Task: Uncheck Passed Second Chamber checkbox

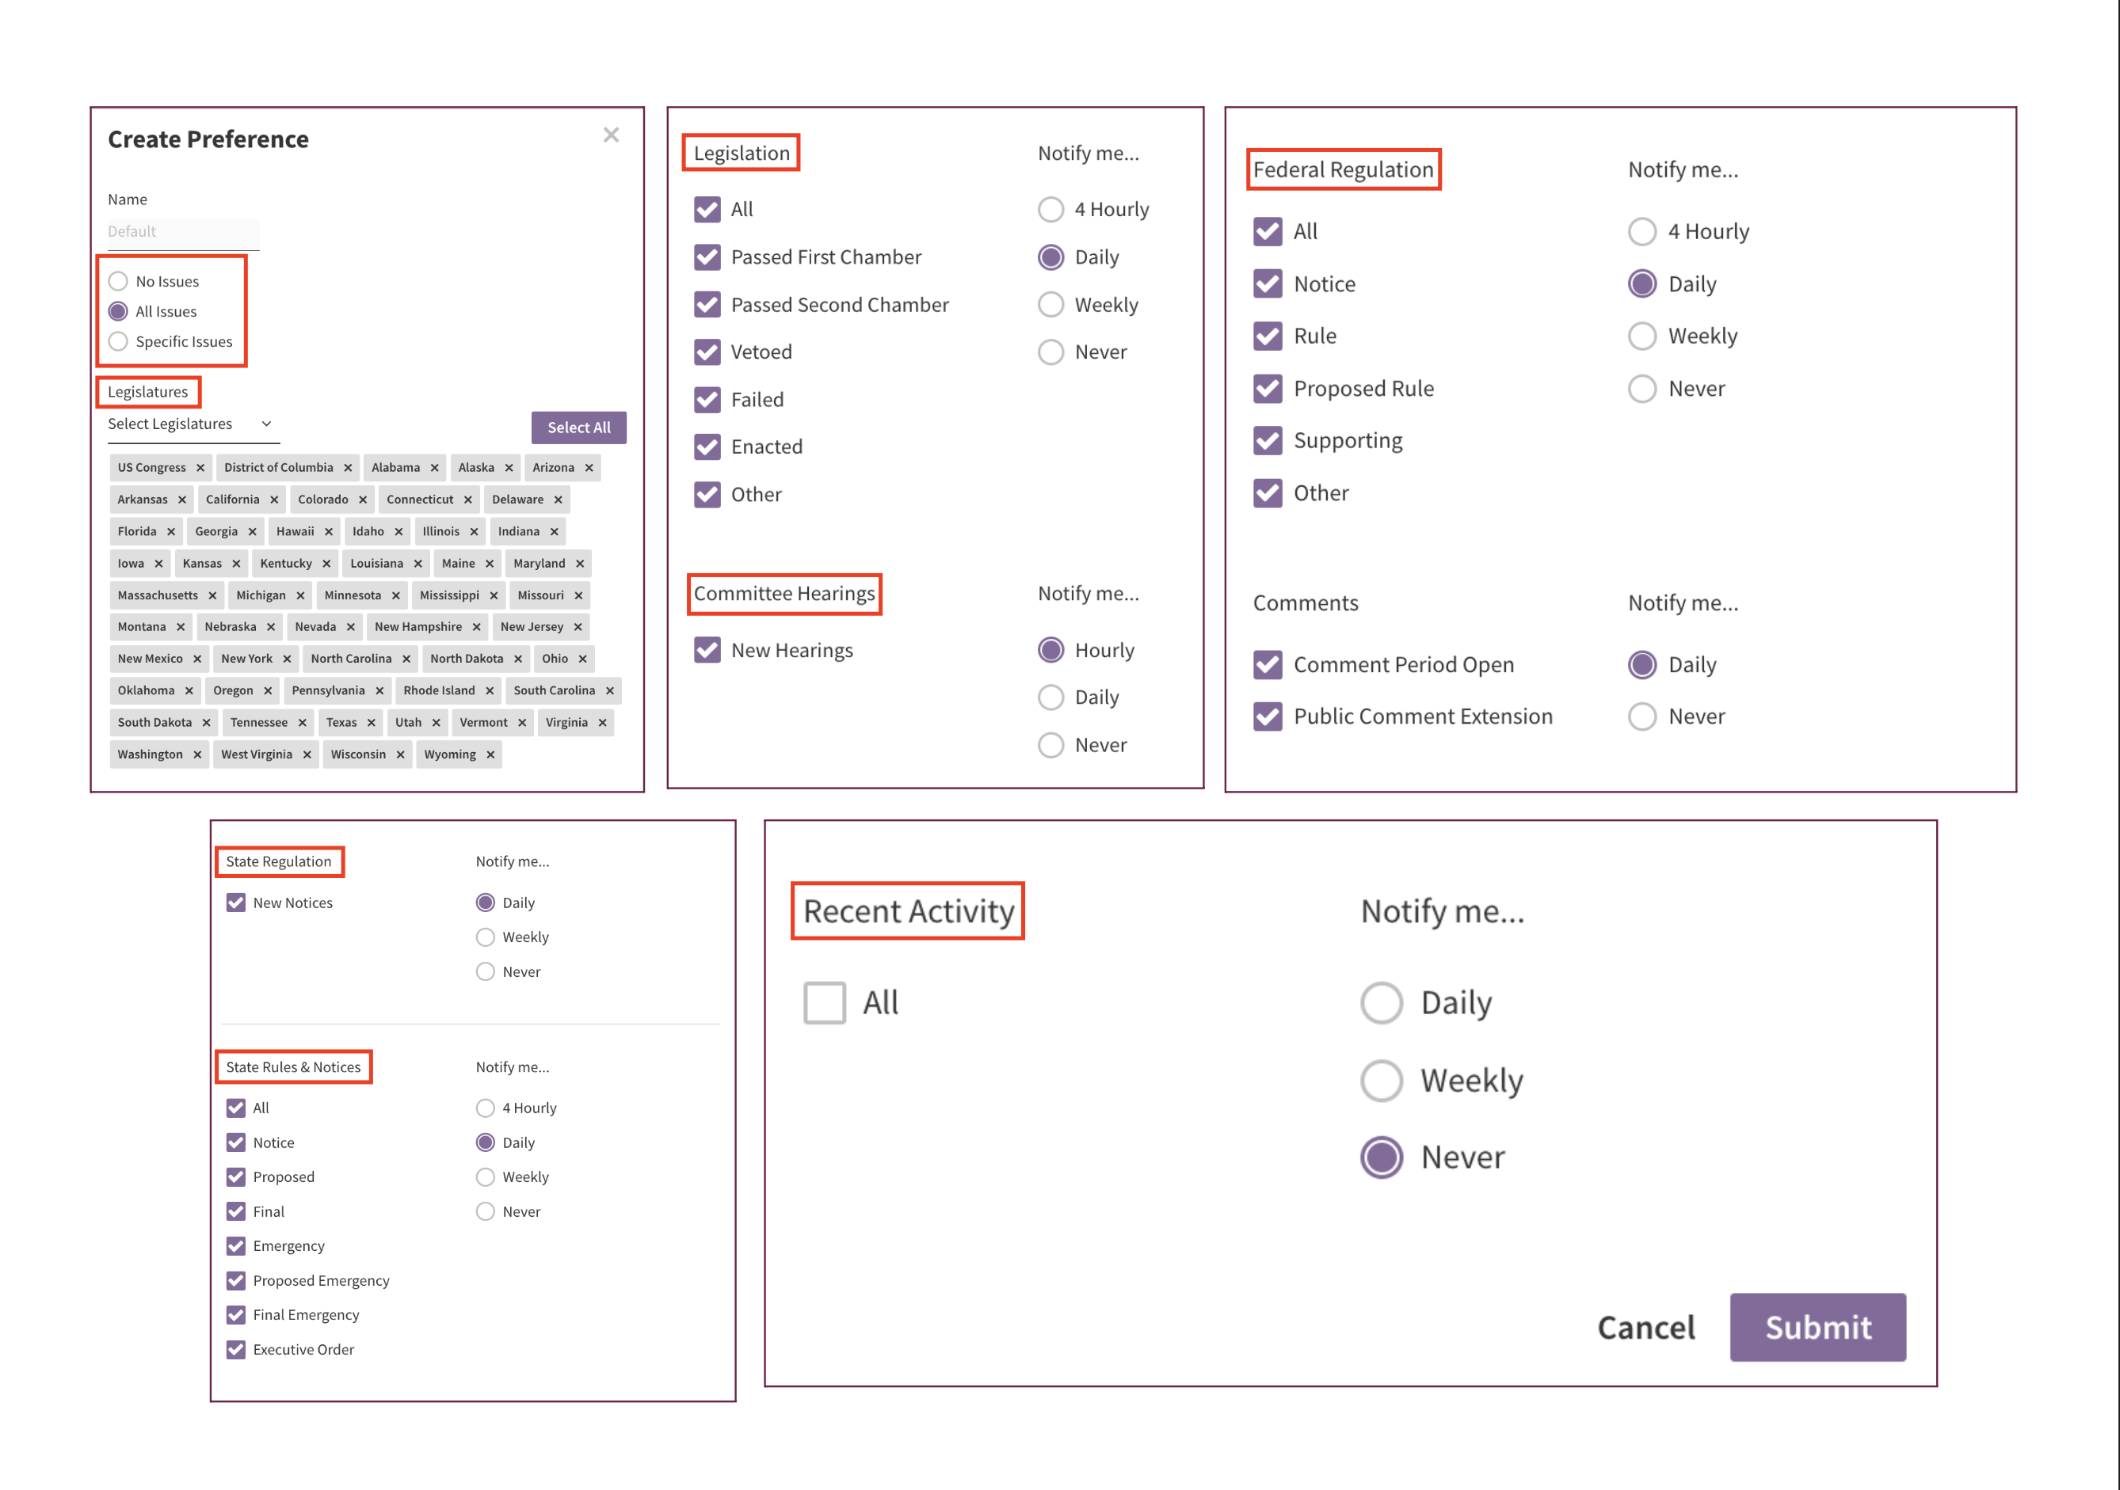Action: pyautogui.click(x=707, y=305)
